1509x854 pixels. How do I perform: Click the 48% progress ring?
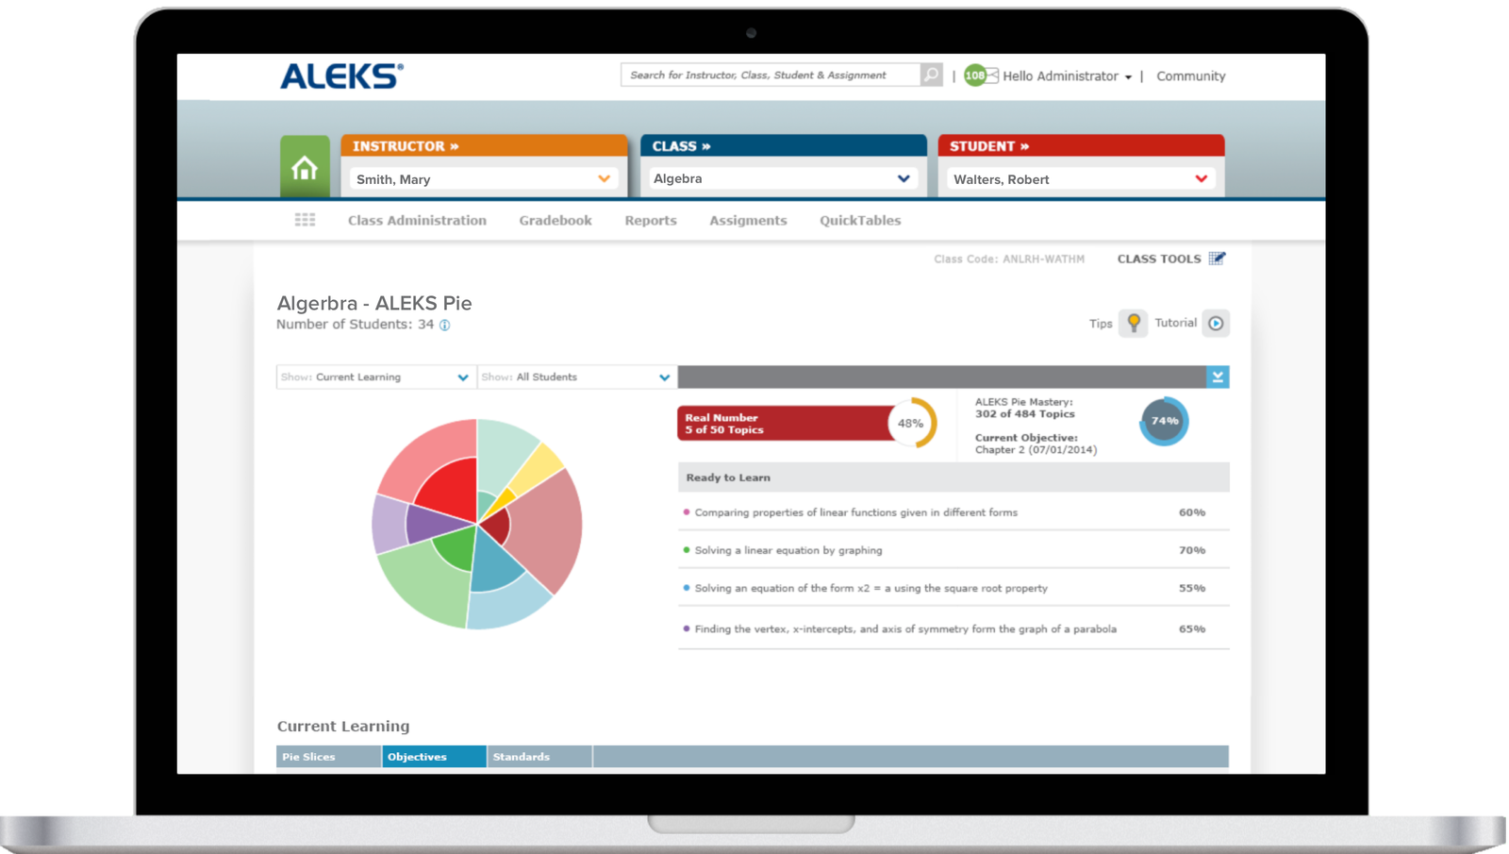point(911,423)
